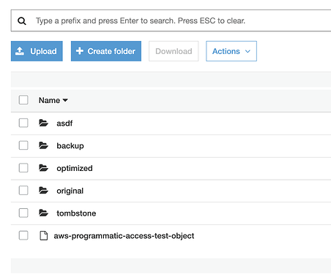Select the backup folder checkbox

pos(23,145)
